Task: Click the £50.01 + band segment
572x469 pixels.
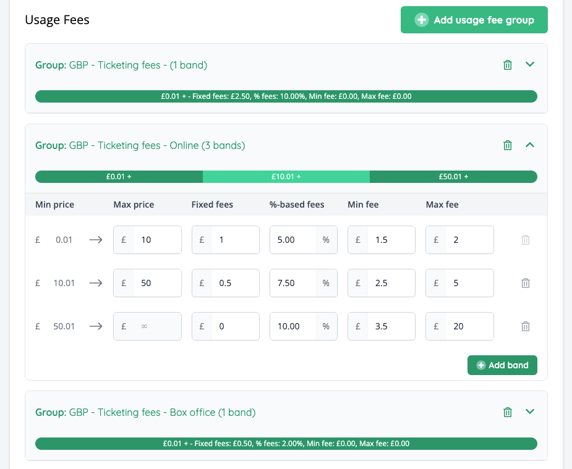Action: point(453,176)
